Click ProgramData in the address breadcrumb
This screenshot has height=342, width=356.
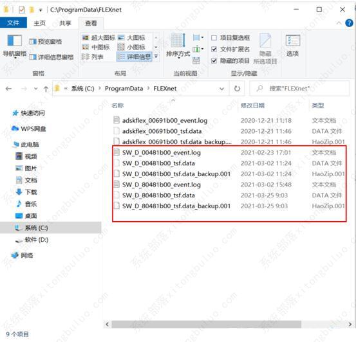pos(124,89)
